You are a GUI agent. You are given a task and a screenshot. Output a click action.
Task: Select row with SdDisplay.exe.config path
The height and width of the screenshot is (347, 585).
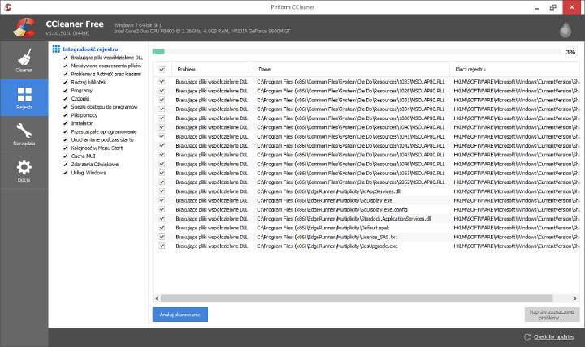click(366, 209)
